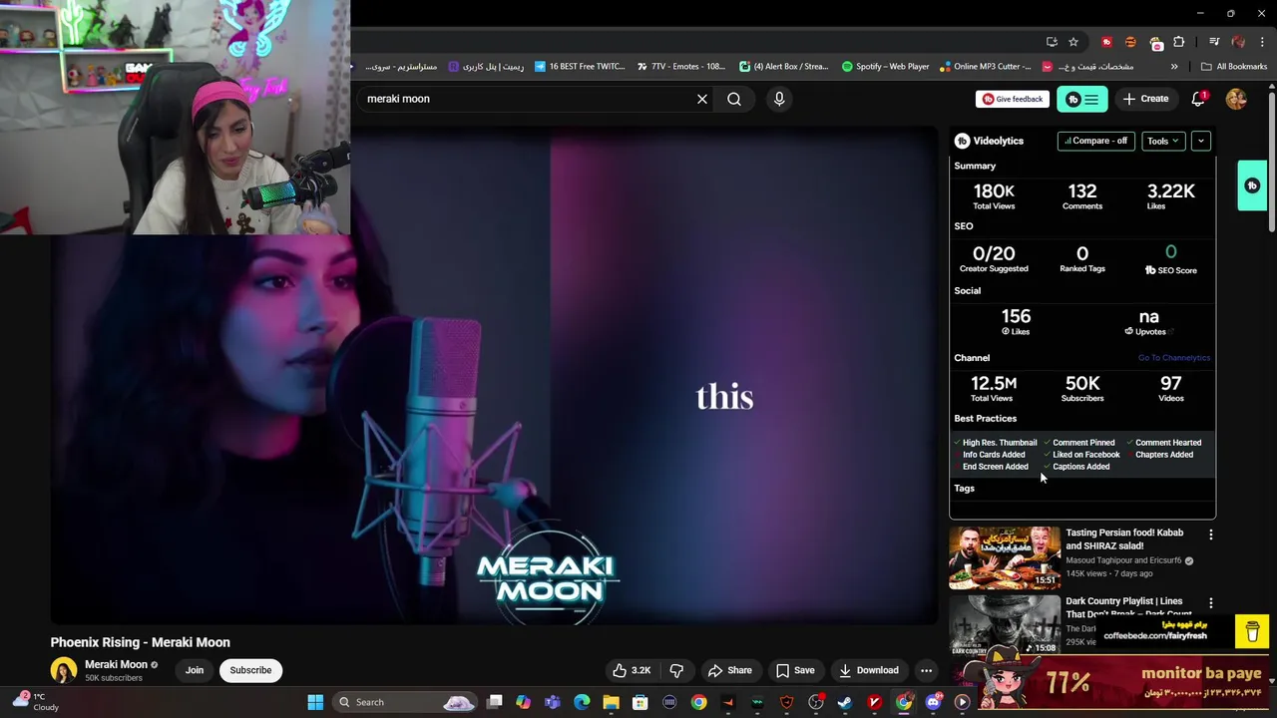Screen dimensions: 1277x718
Task: Click 'High Res. Thumbnail' best practice item
Action: pyautogui.click(x=1000, y=443)
